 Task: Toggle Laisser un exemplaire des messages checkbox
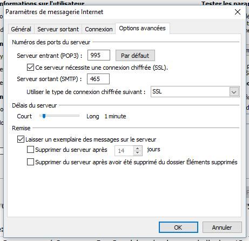point(21,139)
